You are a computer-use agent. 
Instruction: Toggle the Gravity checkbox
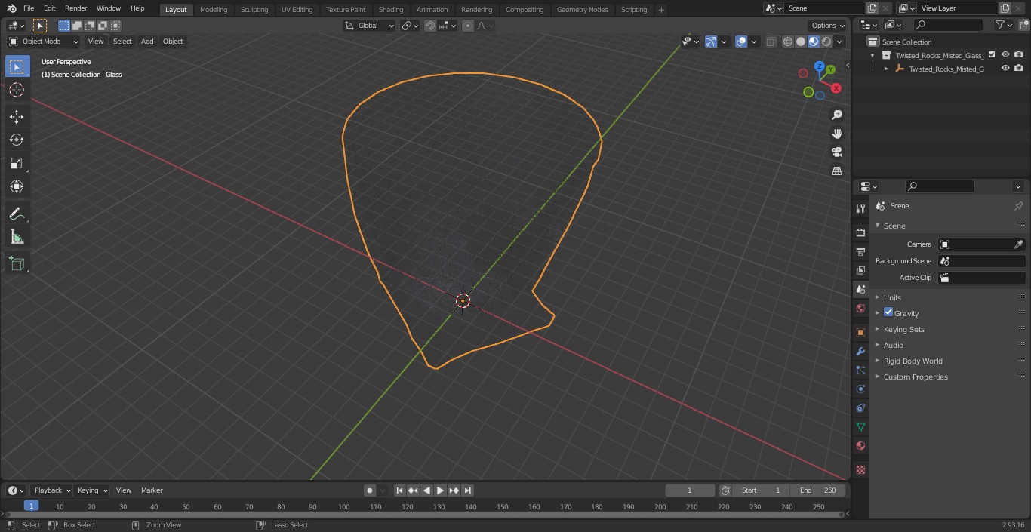tap(888, 312)
